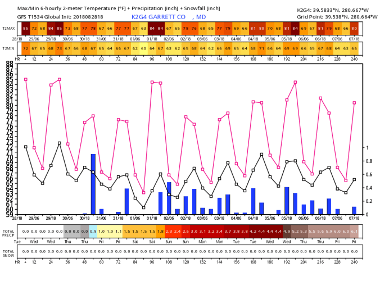The width and height of the screenshot is (380, 285).
Task: Click the first pink max temperature data point
Action: pyautogui.click(x=25, y=79)
